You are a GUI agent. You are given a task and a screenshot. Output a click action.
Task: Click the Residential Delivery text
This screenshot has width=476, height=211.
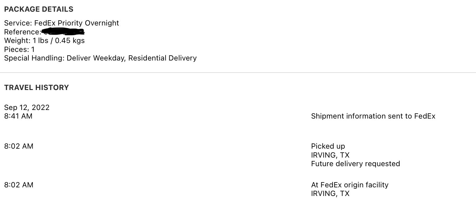(162, 58)
